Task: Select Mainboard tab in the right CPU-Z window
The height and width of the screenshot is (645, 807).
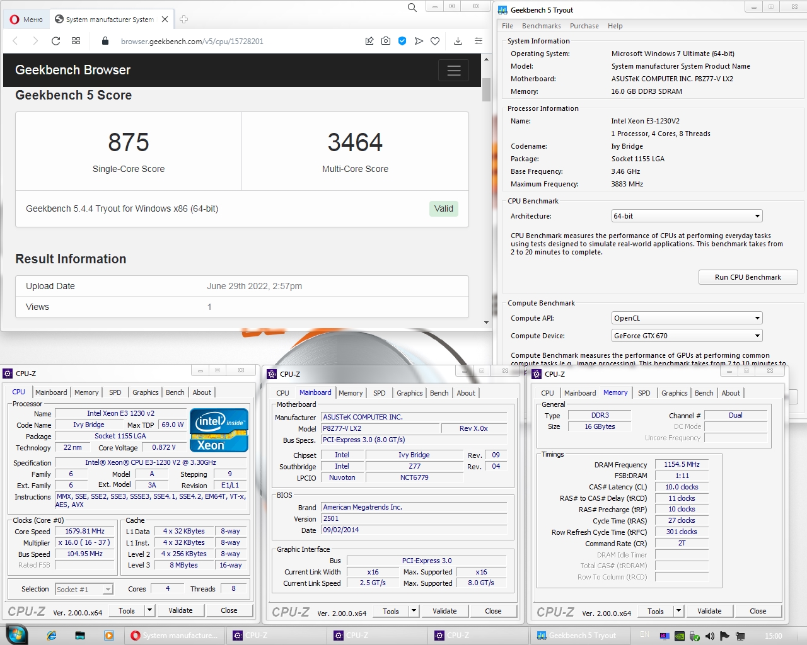Action: click(x=580, y=393)
